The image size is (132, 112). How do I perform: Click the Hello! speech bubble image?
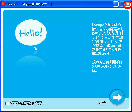click(31, 33)
